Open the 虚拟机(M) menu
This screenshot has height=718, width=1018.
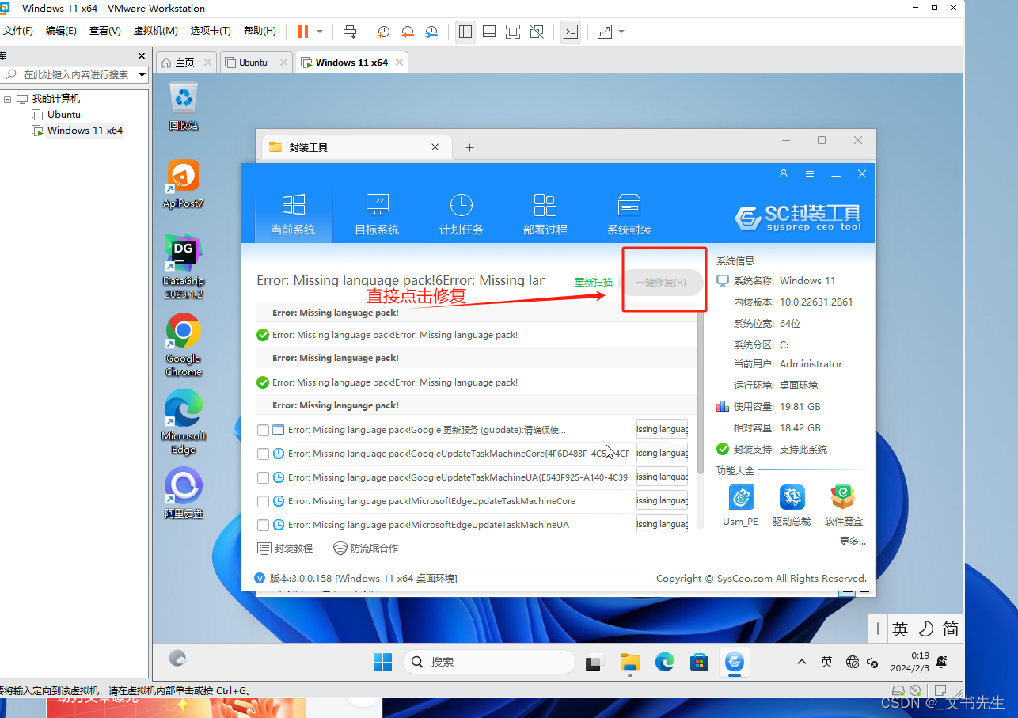155,31
